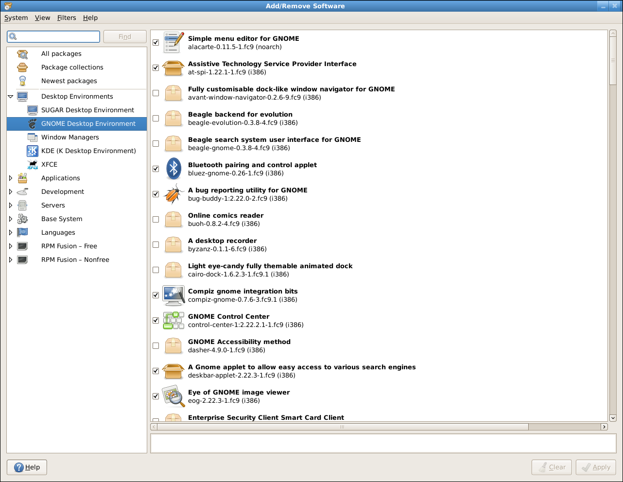Open the Filters menu

click(x=67, y=17)
